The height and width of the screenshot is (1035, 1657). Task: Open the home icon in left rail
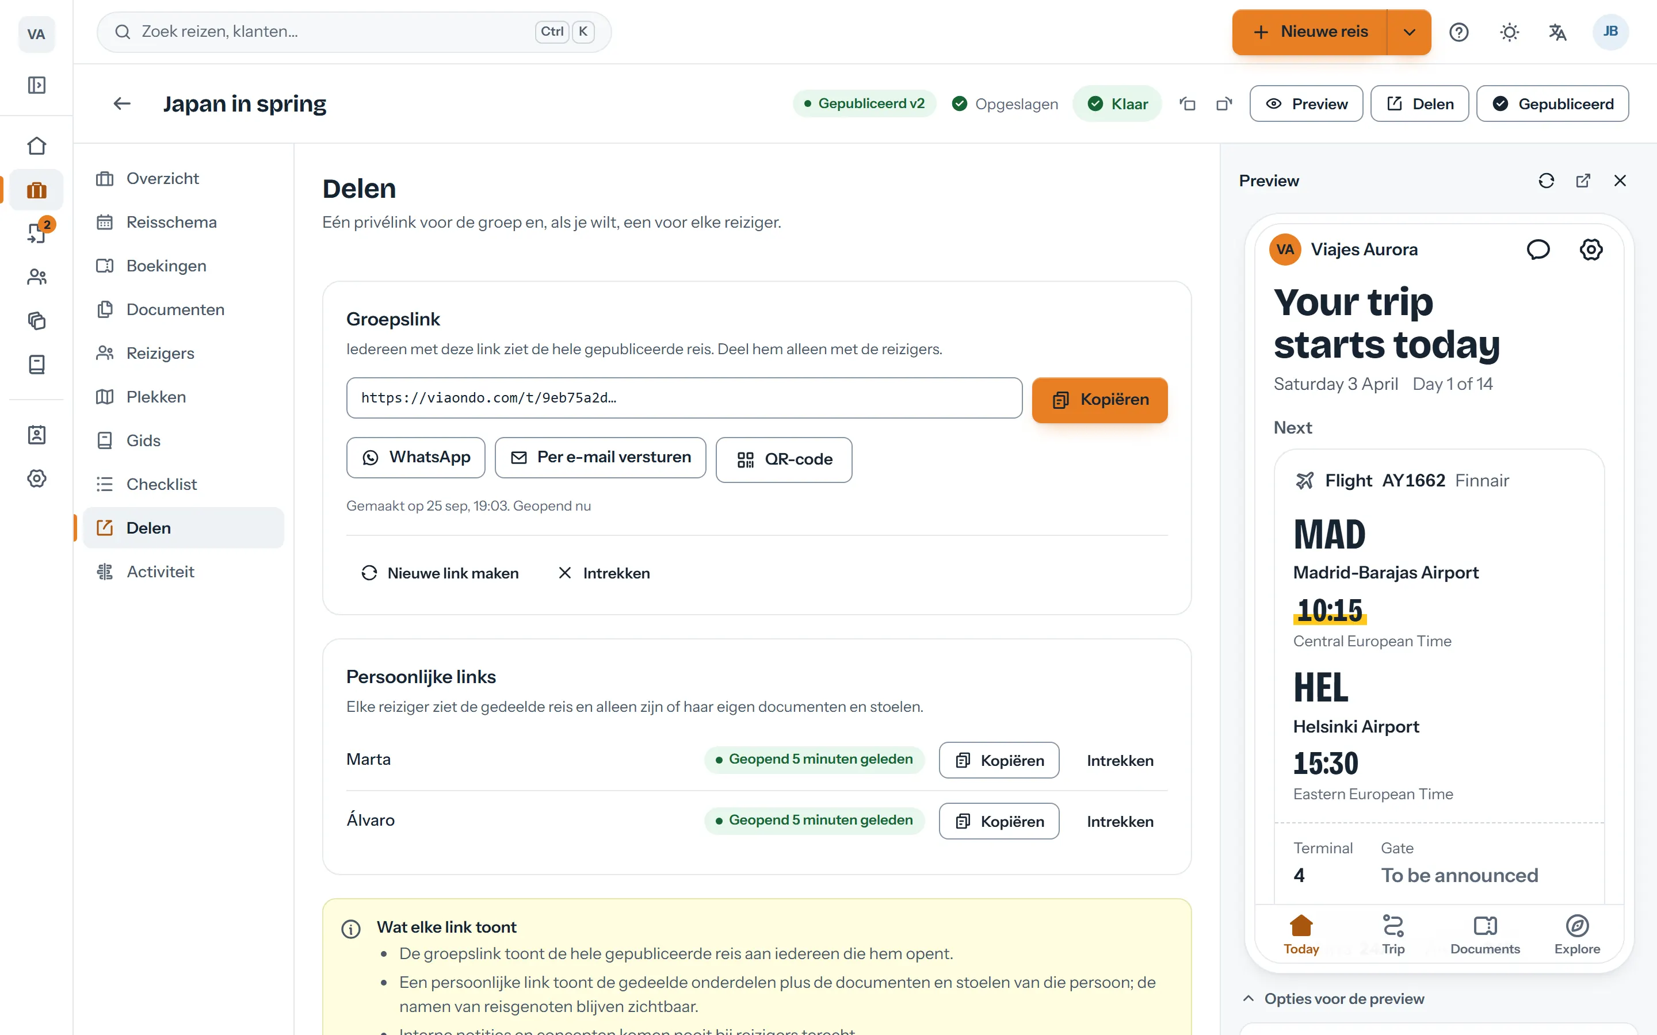(36, 146)
